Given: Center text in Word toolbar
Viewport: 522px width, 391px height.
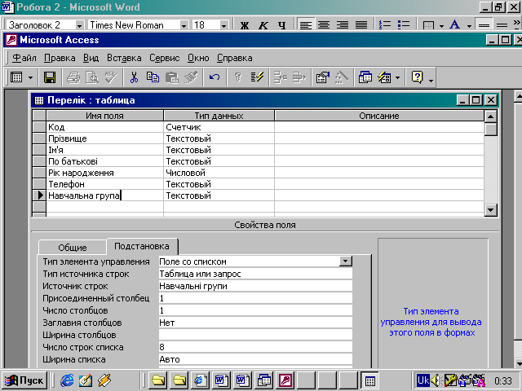Looking at the screenshot, I should [324, 25].
